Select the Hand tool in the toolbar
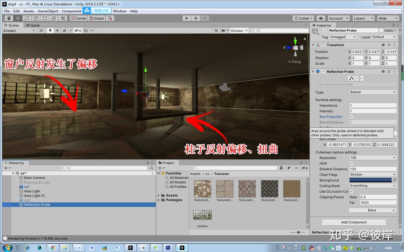404x252 pixels. coord(9,18)
